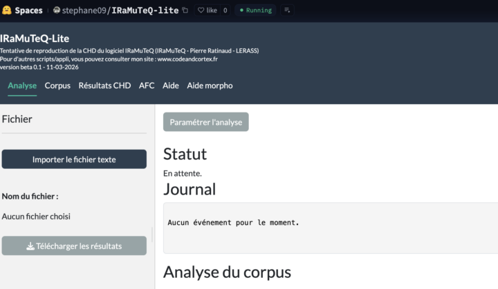Viewport: 498px width, 289px height.
Task: Click the like count number
Action: (x=225, y=10)
